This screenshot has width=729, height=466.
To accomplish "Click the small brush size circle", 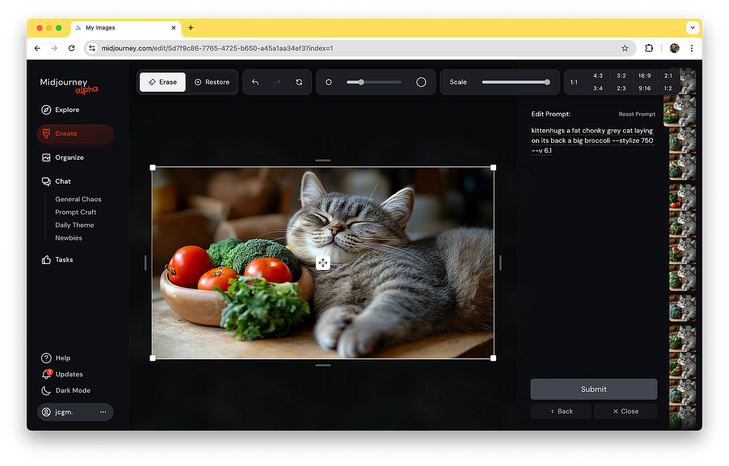I will (328, 82).
